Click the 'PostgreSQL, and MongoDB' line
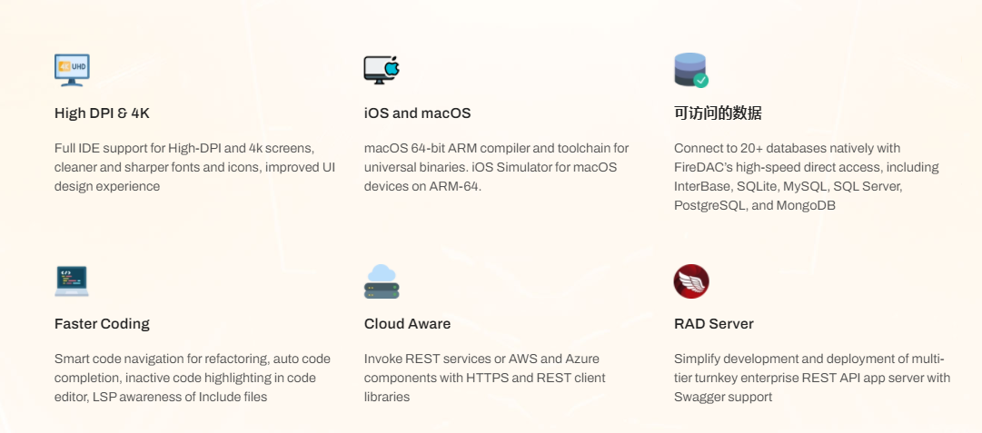This screenshot has height=433, width=982. [x=755, y=205]
